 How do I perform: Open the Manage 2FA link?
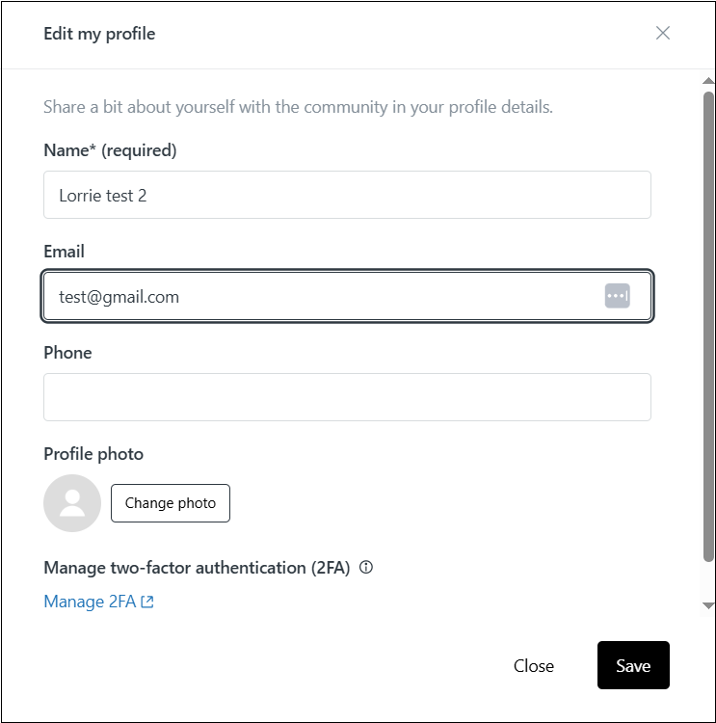point(88,602)
